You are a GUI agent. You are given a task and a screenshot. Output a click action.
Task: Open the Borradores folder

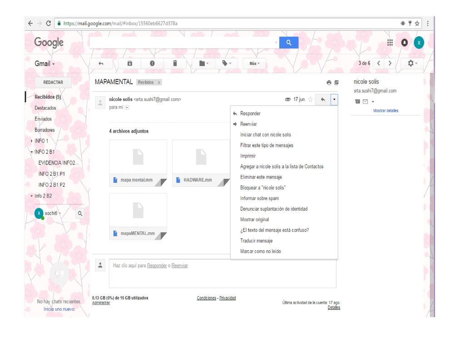coord(45,130)
